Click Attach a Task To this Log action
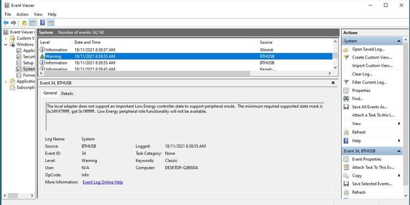The image size is (410, 205). click(373, 115)
